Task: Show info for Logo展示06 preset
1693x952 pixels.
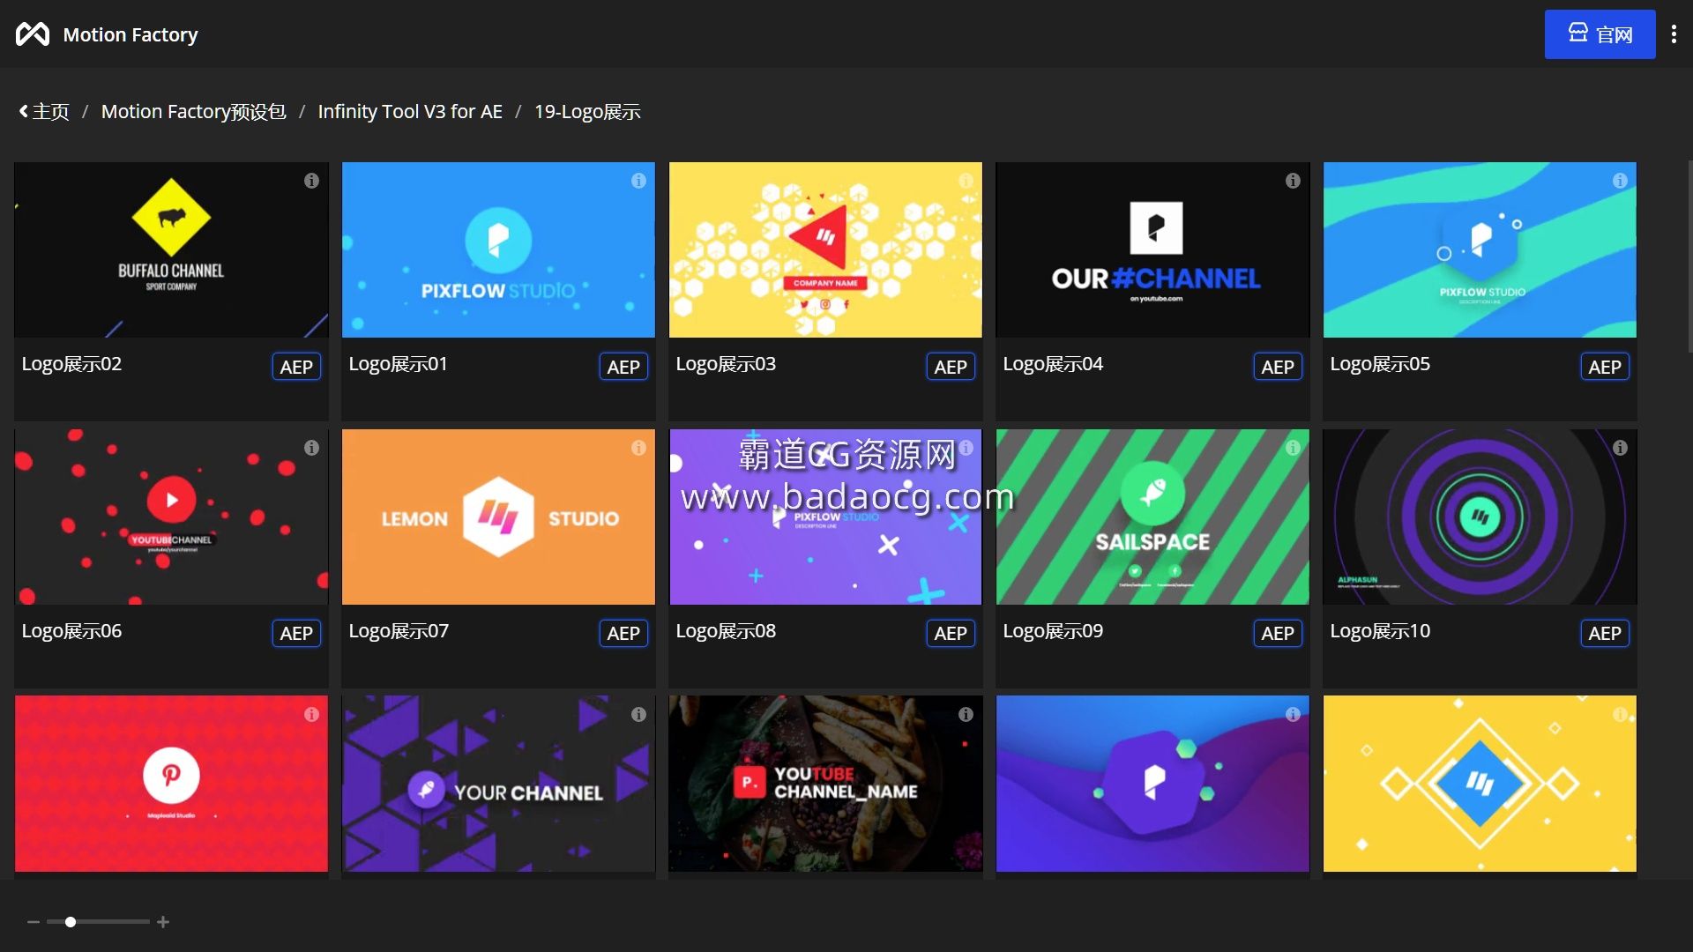Action: point(311,448)
